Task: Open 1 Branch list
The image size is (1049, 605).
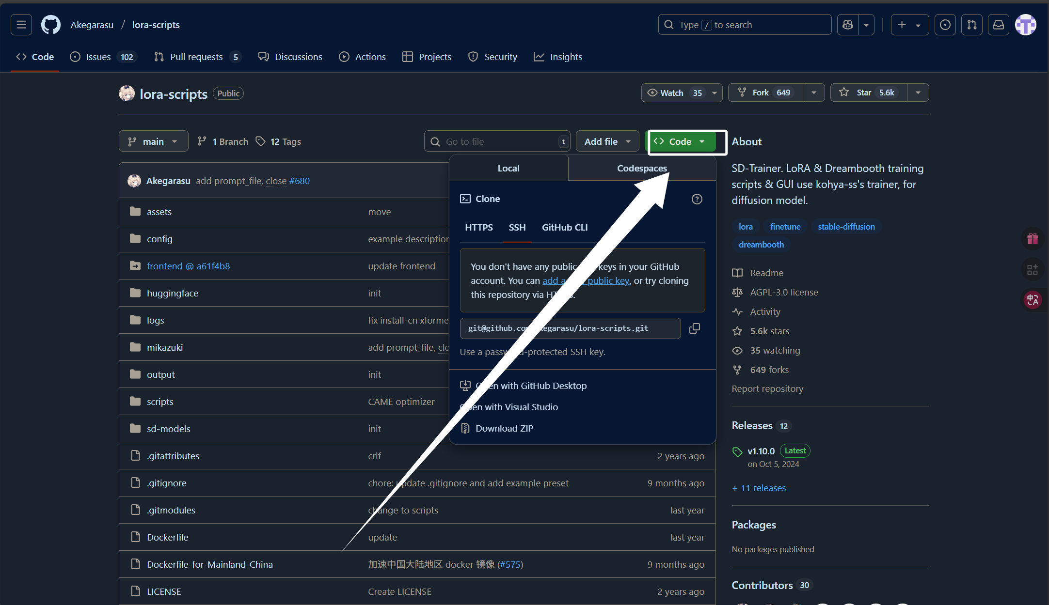Action: pos(223,141)
